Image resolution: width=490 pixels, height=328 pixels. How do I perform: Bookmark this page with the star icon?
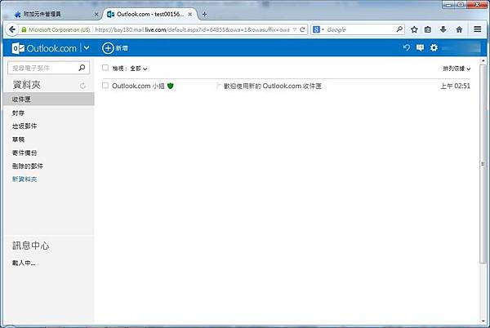[414, 29]
